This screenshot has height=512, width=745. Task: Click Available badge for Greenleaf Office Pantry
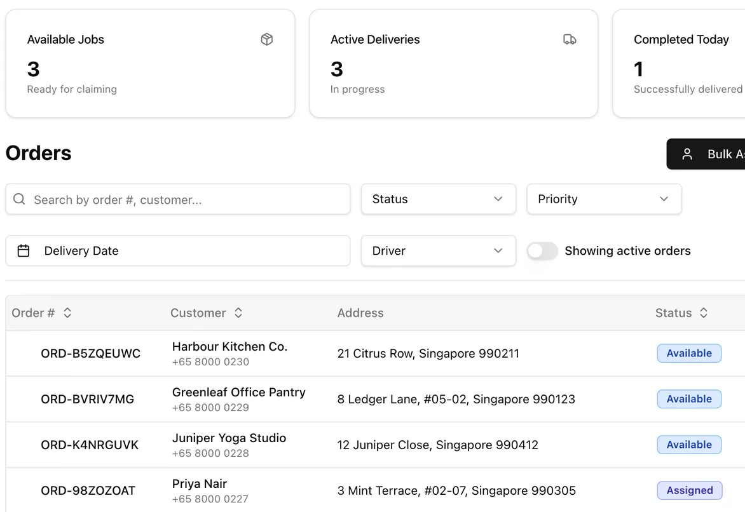coord(689,399)
